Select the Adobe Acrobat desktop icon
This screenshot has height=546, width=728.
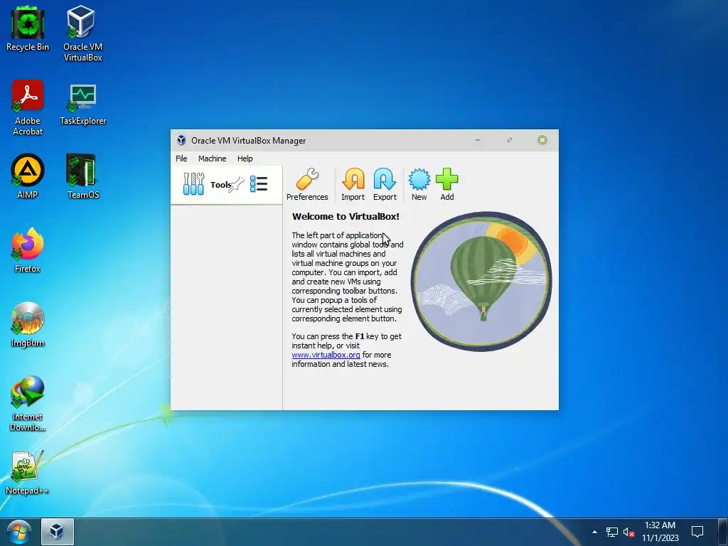28,108
